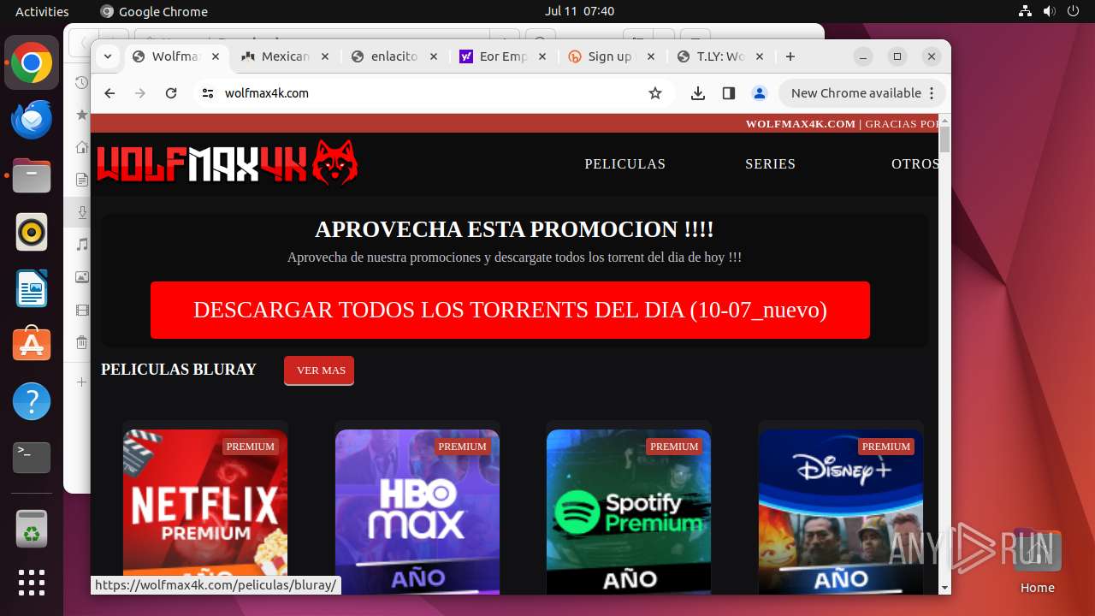This screenshot has width=1095, height=616.
Task: Click the scrollbar down arrow
Action: [x=944, y=589]
